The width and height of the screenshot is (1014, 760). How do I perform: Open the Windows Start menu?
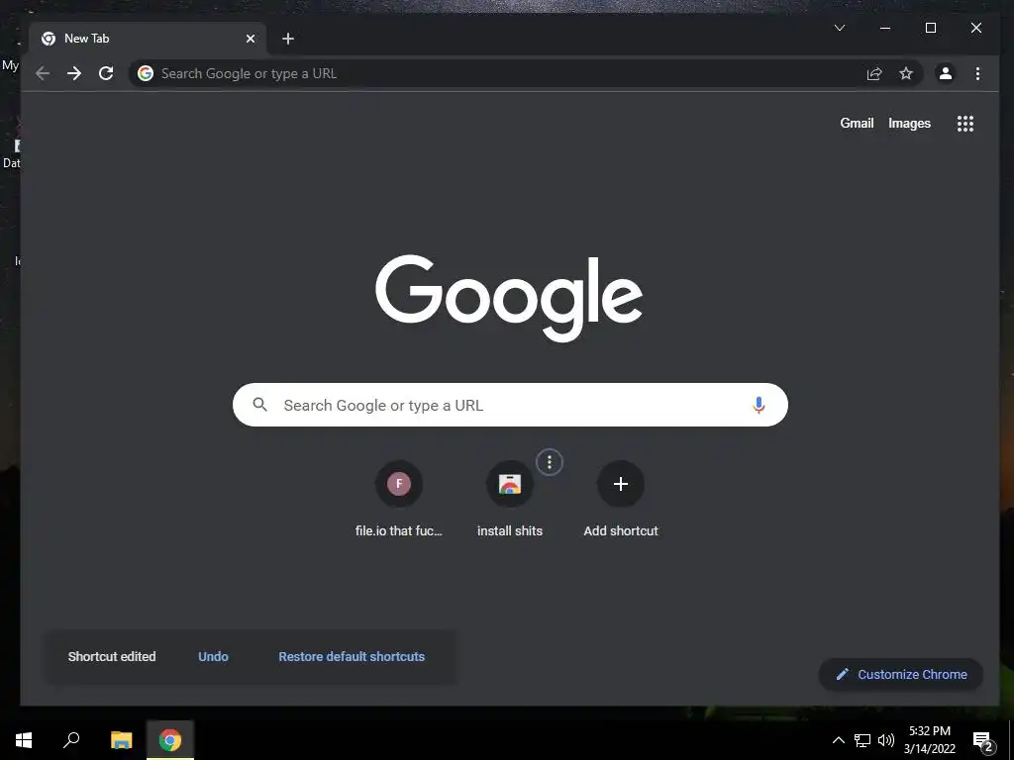(x=24, y=740)
